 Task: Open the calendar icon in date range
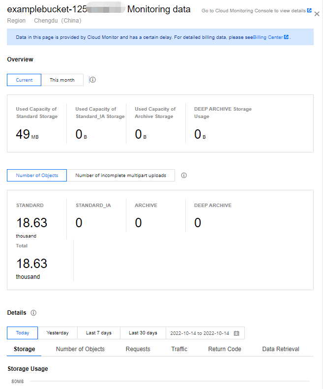236,333
